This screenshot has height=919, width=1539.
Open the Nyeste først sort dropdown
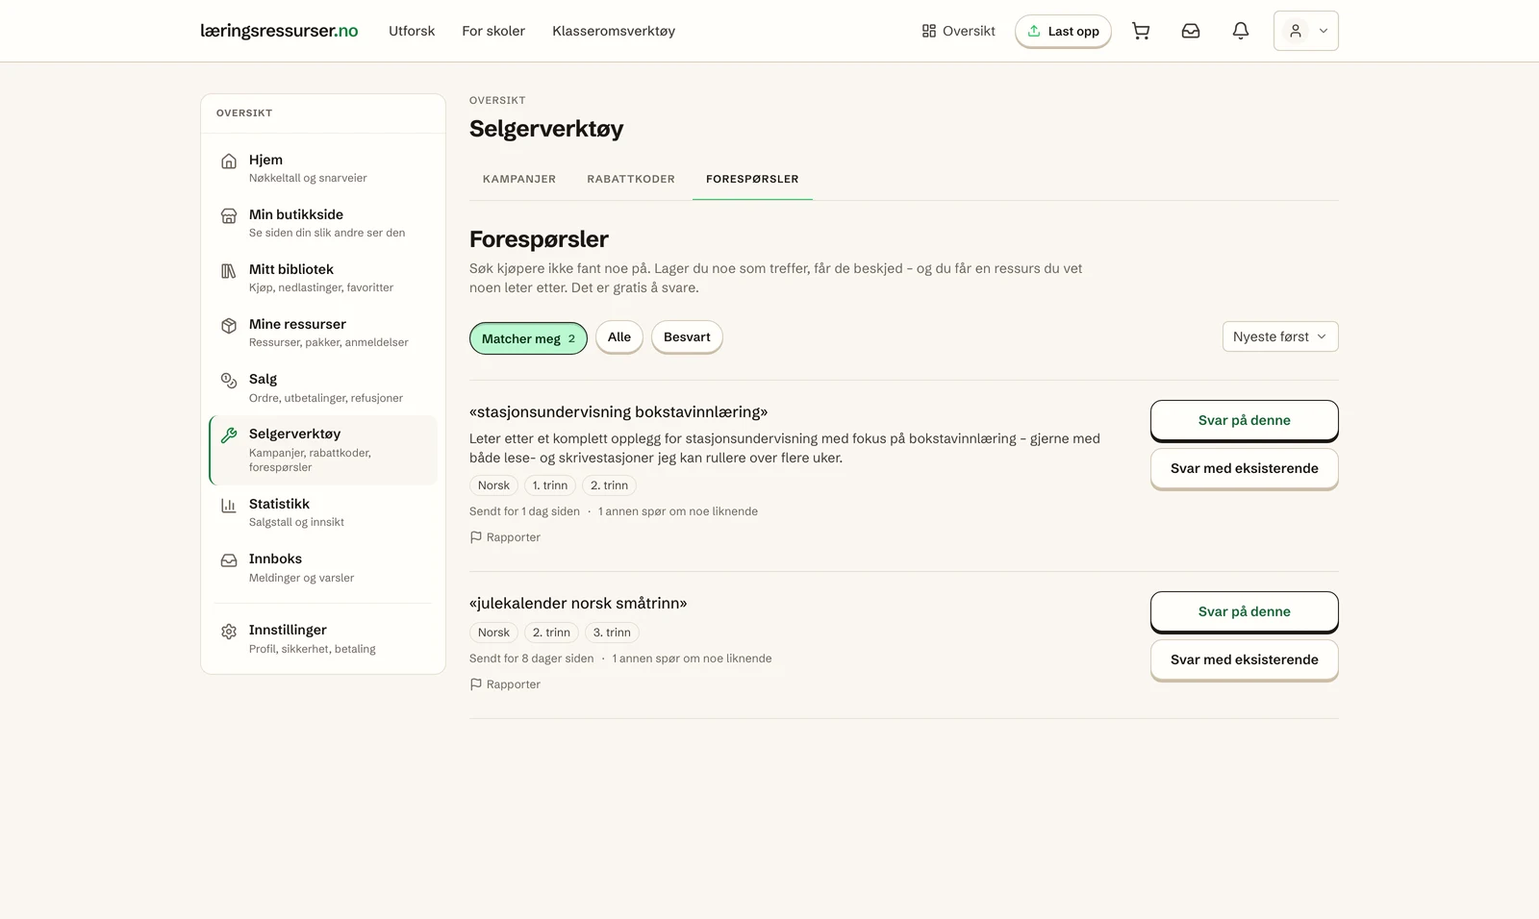[x=1280, y=336]
